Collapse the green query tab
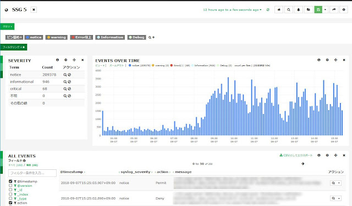This screenshot has width=352, height=206. click(7, 26)
